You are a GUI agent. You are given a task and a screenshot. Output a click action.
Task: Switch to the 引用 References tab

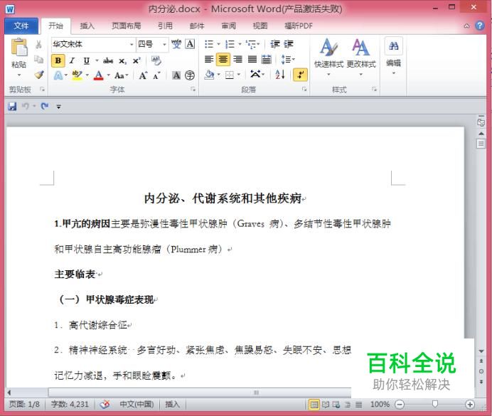[x=165, y=26]
